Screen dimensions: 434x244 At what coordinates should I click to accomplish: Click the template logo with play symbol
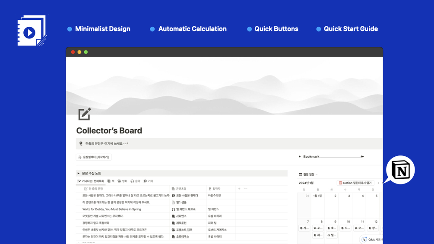pyautogui.click(x=32, y=30)
